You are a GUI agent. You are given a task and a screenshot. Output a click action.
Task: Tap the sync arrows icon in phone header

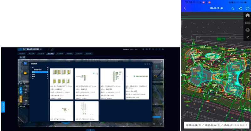[247, 8]
